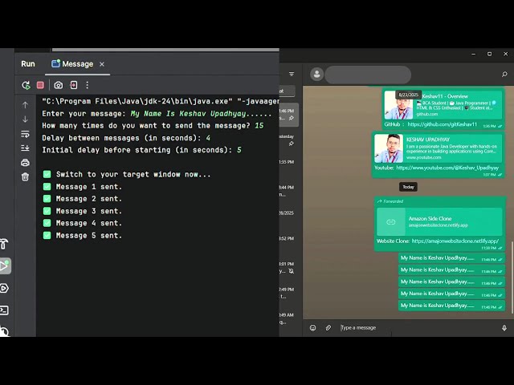Click the down arrow in console gutter
This screenshot has width=514, height=385.
[25, 120]
